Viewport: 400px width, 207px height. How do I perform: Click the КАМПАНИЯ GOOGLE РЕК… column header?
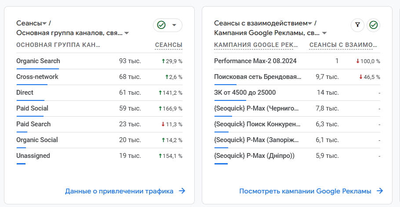[256, 45]
